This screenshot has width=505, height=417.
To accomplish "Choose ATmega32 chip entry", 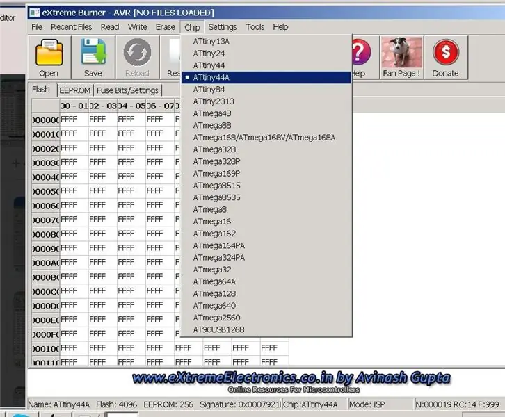I will point(266,270).
